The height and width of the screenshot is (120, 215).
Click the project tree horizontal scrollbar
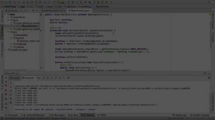(15, 70)
